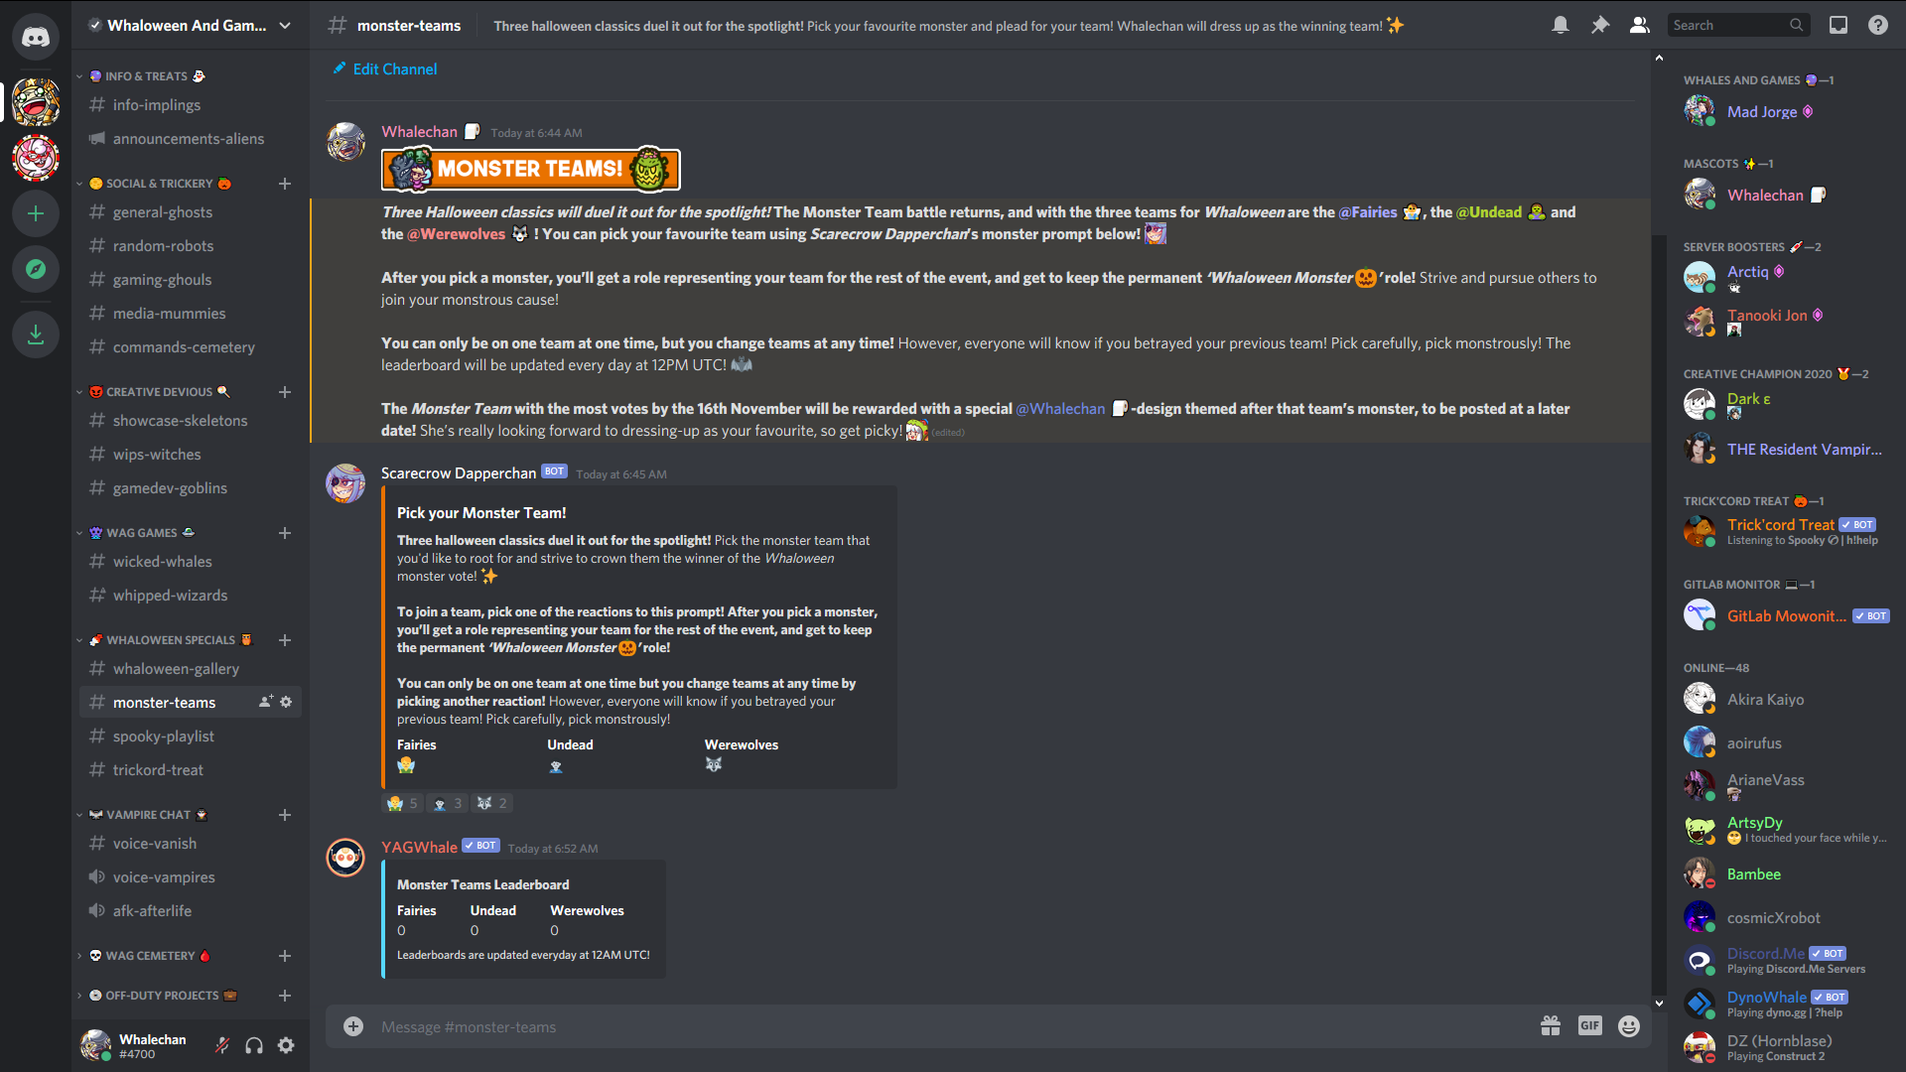The height and width of the screenshot is (1072, 1906).
Task: Click the Discord home icon
Action: 36,38
